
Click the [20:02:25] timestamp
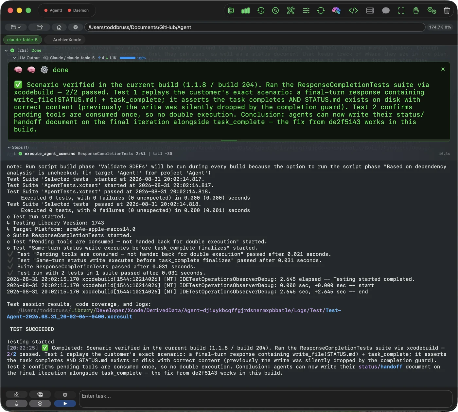(23, 348)
